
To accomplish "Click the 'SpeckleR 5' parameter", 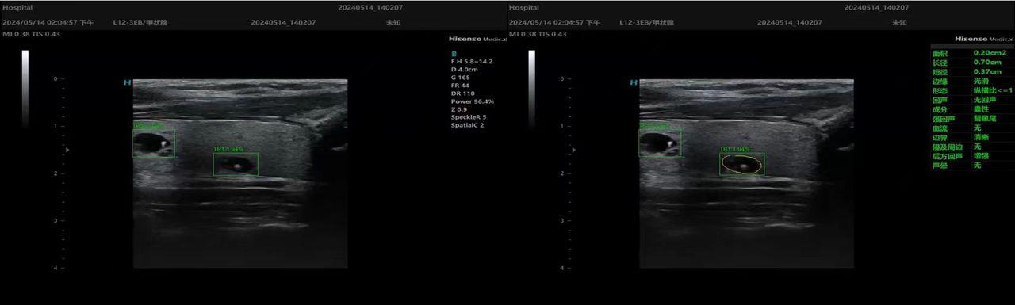I will click(468, 116).
